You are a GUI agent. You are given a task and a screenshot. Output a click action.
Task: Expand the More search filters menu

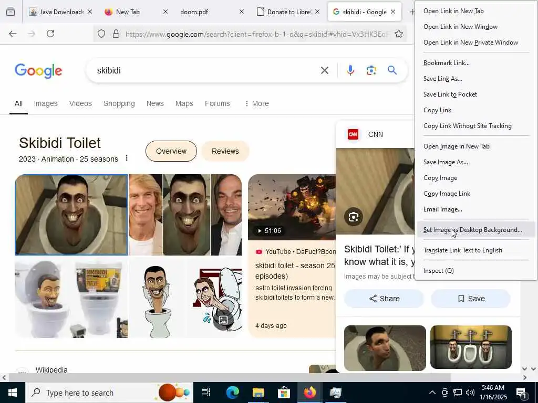(x=256, y=103)
